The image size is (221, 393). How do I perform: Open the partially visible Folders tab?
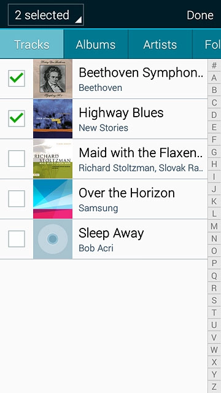(x=207, y=44)
